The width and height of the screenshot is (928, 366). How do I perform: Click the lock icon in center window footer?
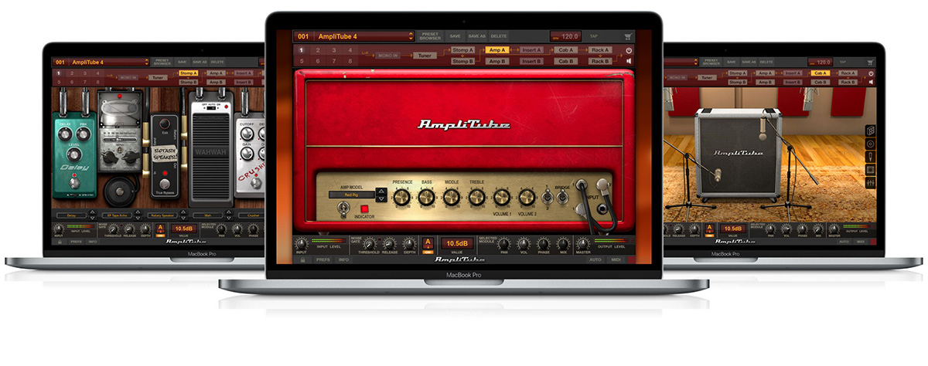[302, 260]
